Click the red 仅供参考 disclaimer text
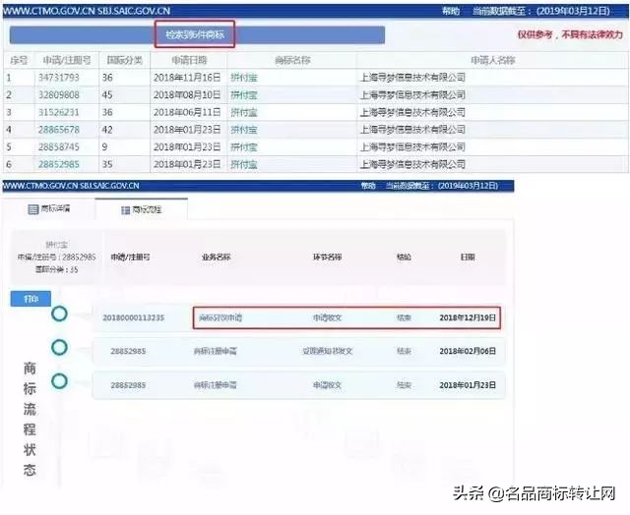 (570, 34)
